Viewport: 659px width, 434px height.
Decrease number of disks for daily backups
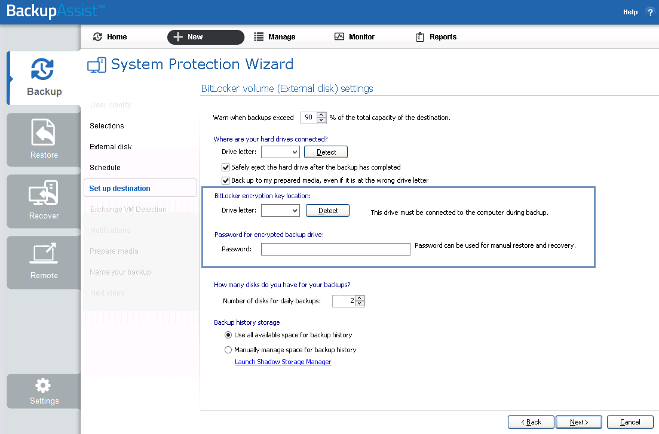(359, 303)
